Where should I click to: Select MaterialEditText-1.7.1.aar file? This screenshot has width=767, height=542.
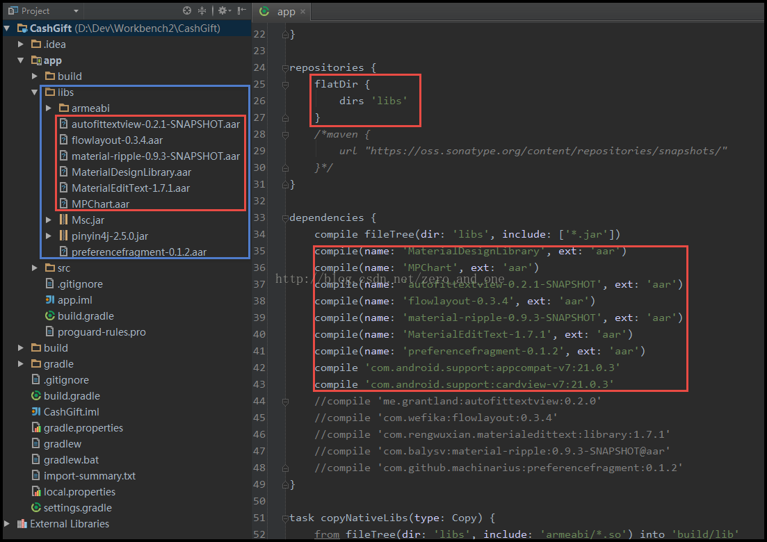(x=131, y=188)
